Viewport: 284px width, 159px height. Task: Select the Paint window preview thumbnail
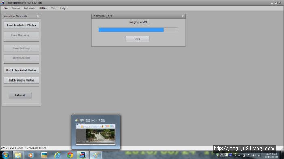[96, 134]
